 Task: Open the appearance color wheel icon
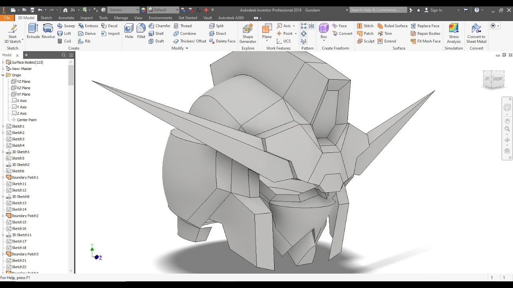(143, 10)
